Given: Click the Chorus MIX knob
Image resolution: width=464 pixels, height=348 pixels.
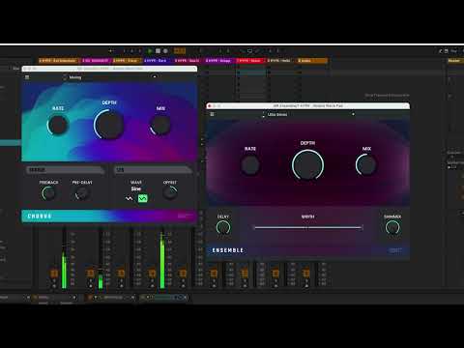Looking at the screenshot, I should pyautogui.click(x=160, y=125).
